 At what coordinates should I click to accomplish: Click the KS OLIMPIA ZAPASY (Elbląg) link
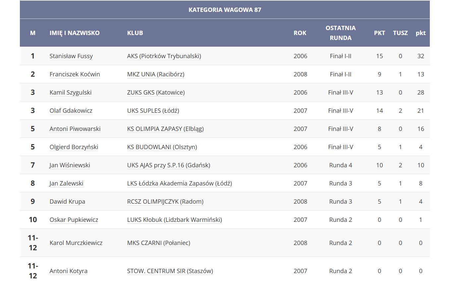[x=165, y=129]
